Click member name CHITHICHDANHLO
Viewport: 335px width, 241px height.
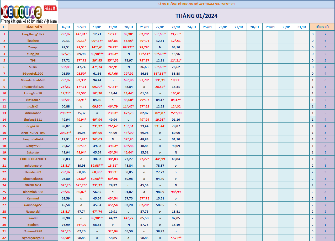33,159
